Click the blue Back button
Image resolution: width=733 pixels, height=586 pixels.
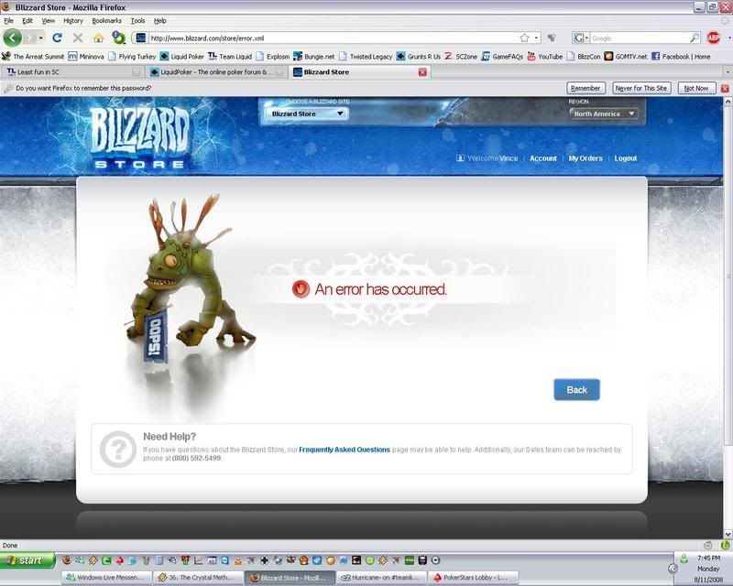point(576,390)
